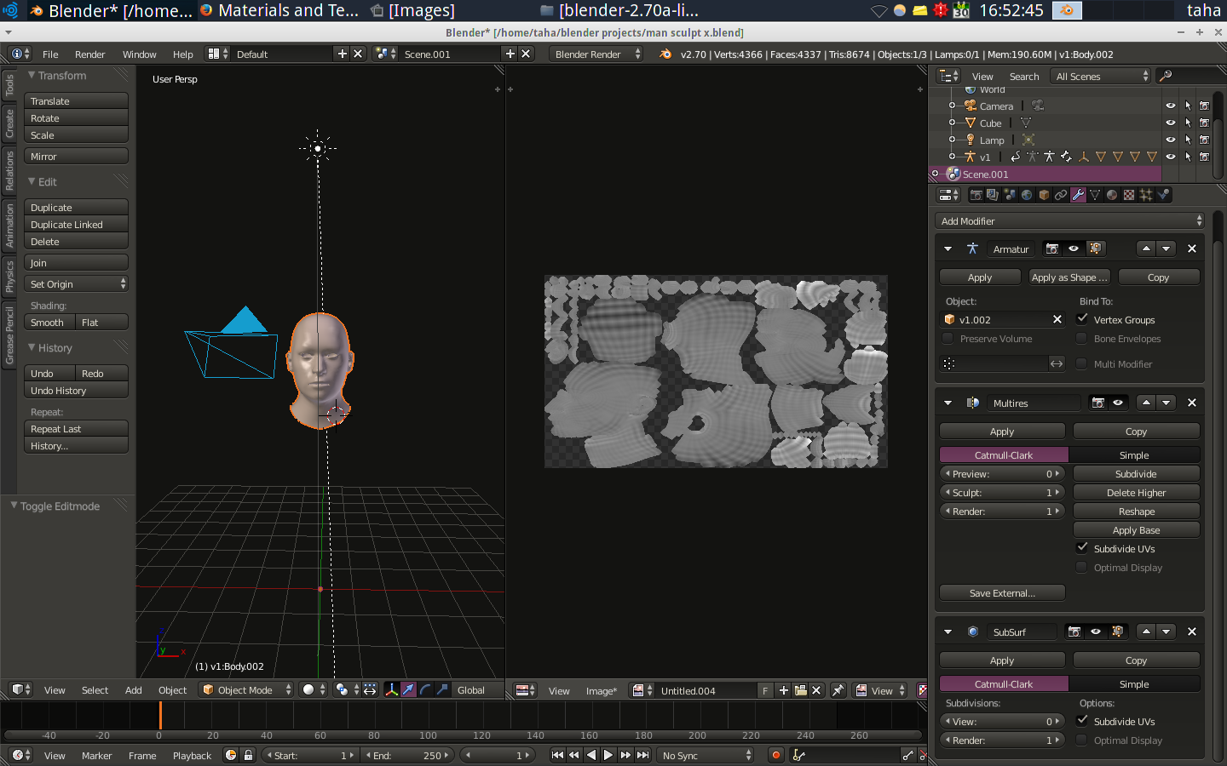Move the Multires modifier up
Screen dimensions: 1227x766
click(1146, 403)
